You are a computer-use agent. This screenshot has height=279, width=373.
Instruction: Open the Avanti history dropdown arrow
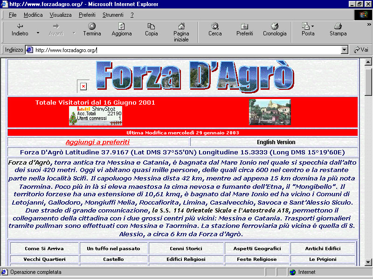coord(74,33)
